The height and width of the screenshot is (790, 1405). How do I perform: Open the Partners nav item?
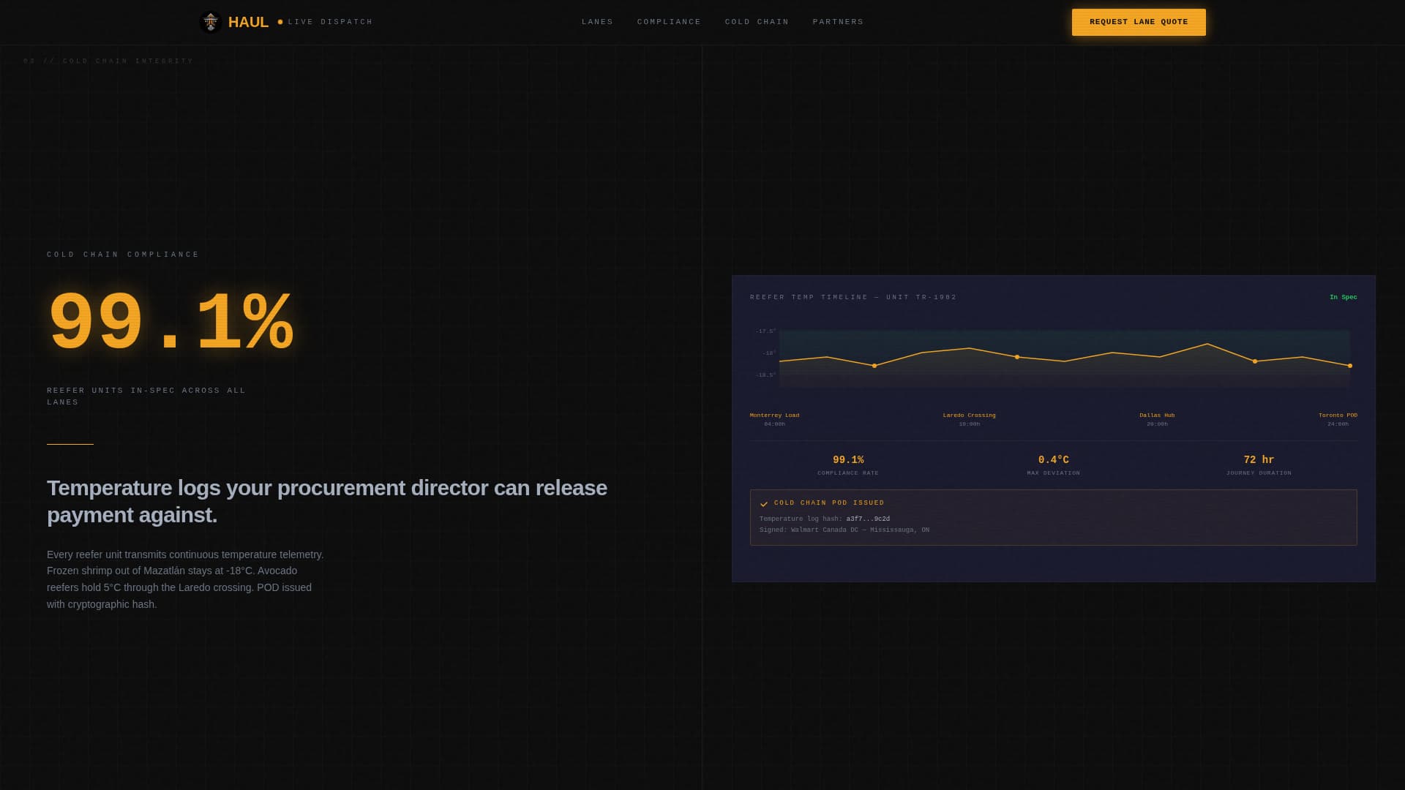click(x=838, y=22)
